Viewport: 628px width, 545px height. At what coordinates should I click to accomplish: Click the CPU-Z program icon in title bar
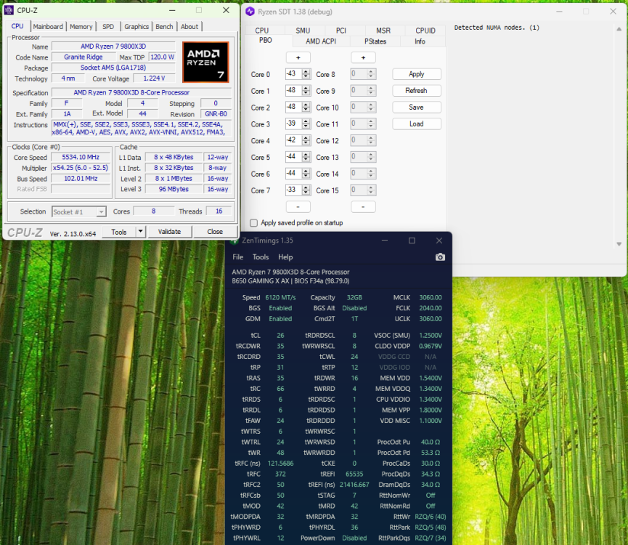point(8,10)
